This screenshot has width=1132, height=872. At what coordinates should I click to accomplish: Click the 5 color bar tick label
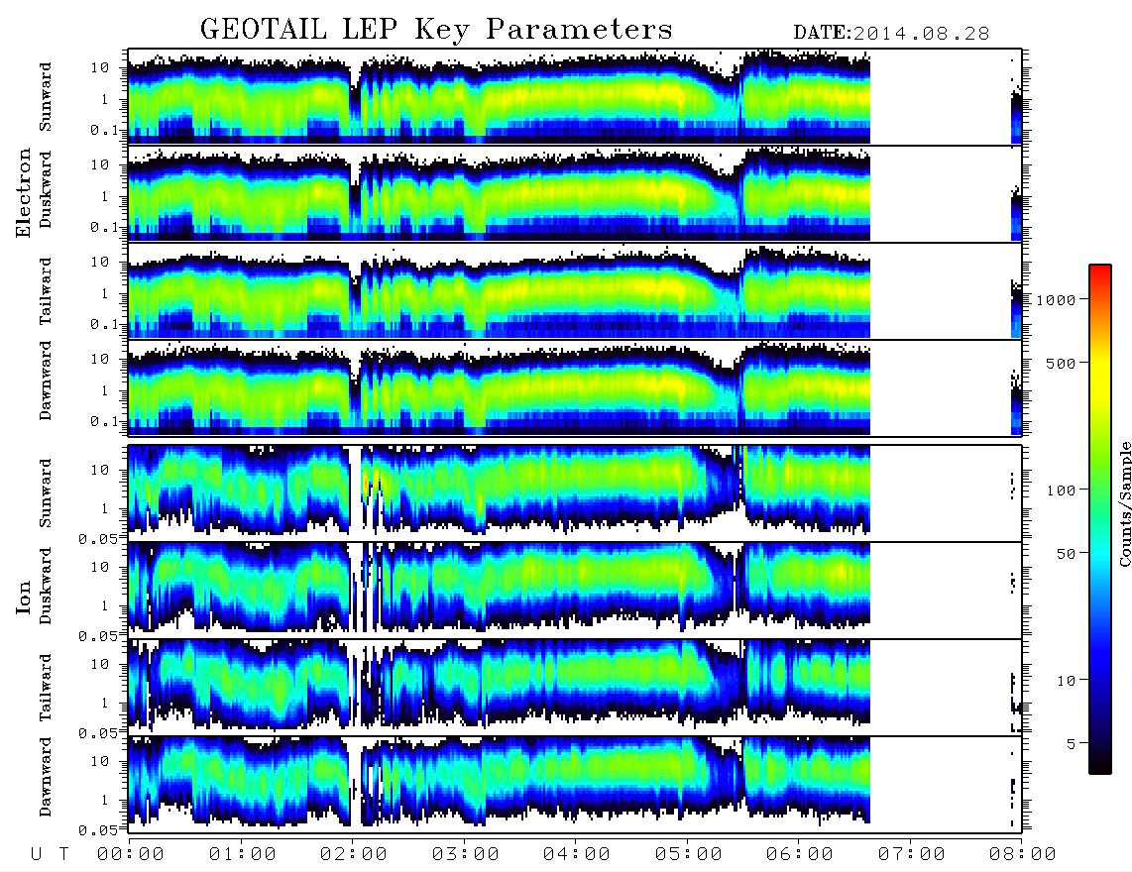(x=1072, y=744)
